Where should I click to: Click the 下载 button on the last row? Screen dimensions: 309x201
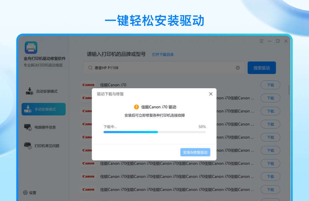click(270, 190)
